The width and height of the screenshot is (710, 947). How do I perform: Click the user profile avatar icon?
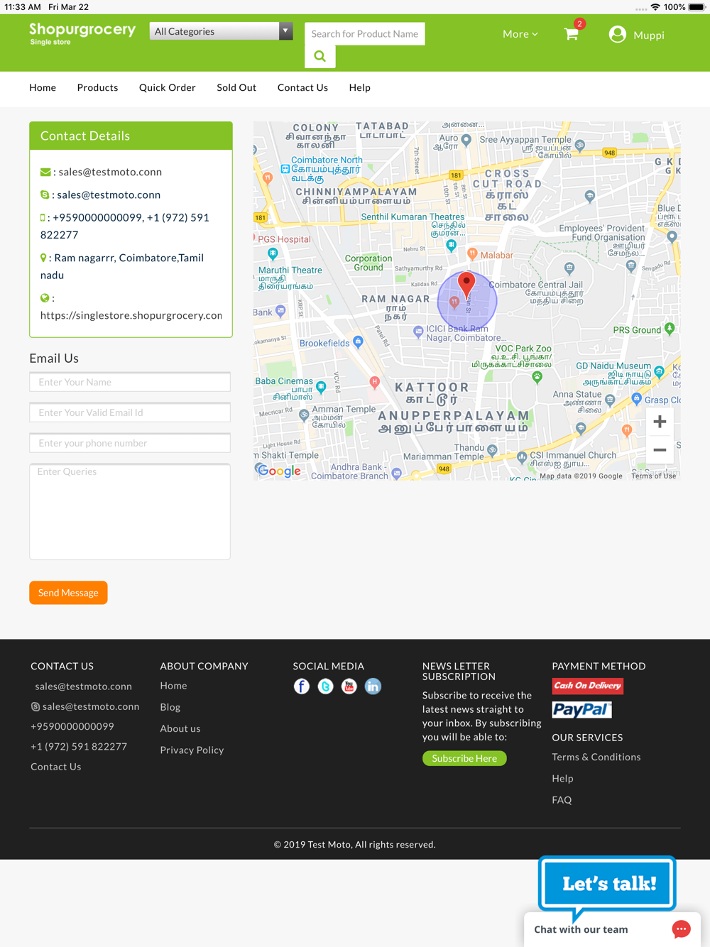coord(618,34)
